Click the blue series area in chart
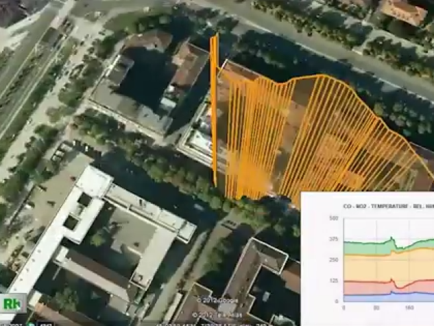Screen dimensions: 434x326 pos(389,298)
